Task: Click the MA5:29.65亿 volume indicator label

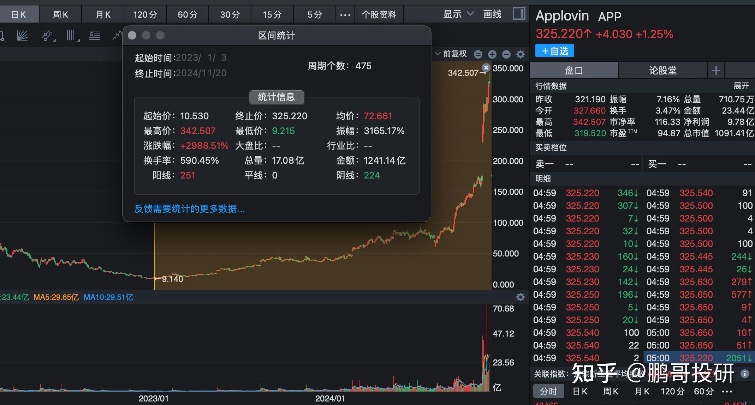Action: [x=56, y=297]
